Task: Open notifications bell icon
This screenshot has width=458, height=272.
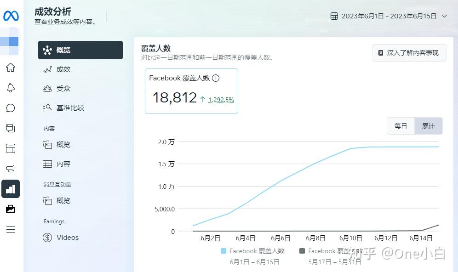Action: (11, 88)
